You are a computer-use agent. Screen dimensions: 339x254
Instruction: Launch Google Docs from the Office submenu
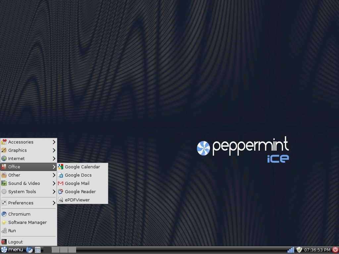pos(82,175)
